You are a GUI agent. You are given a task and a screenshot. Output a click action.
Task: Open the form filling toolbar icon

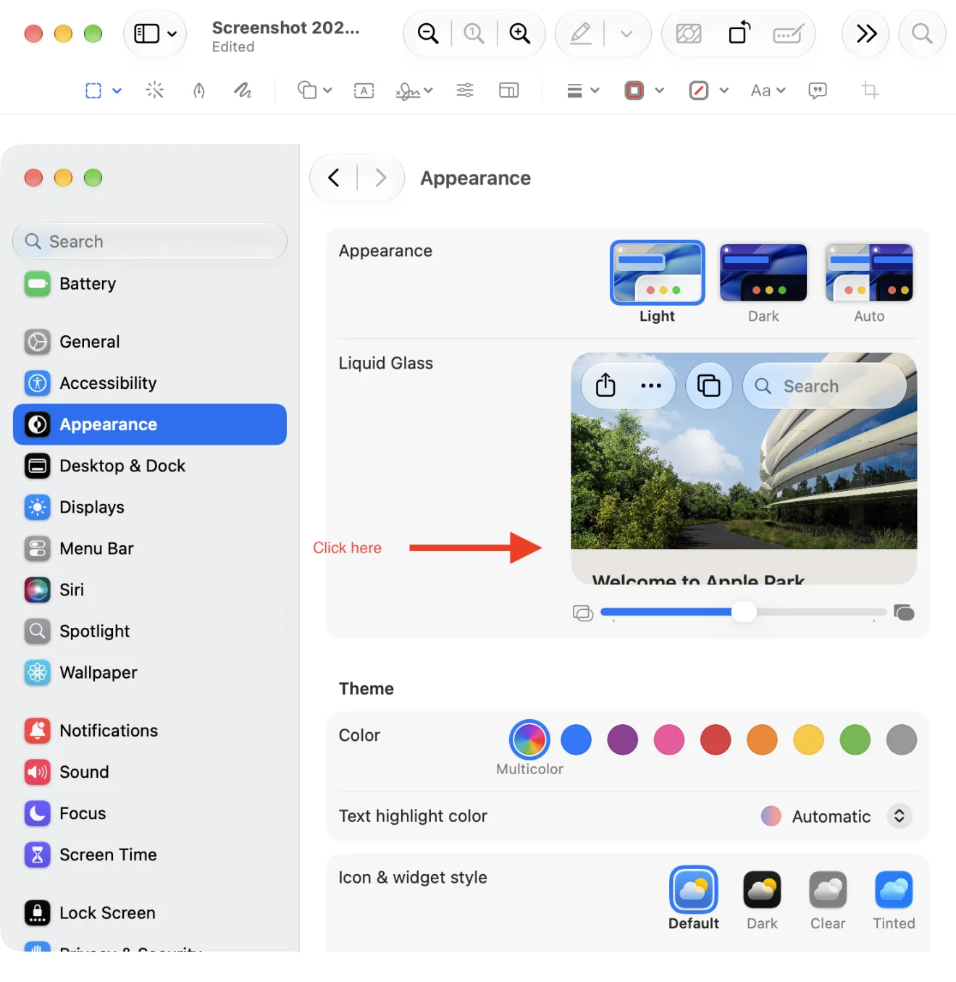click(x=788, y=33)
